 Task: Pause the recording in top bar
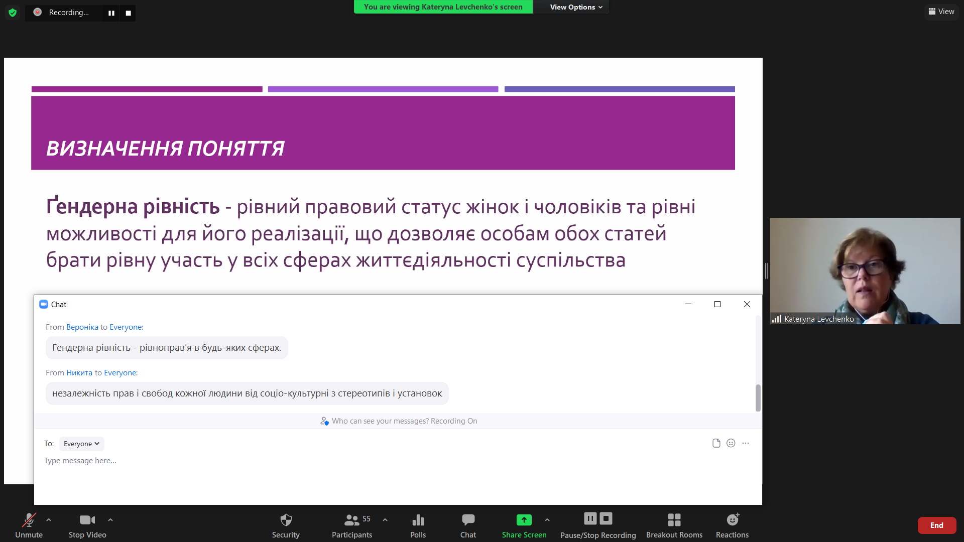point(111,13)
